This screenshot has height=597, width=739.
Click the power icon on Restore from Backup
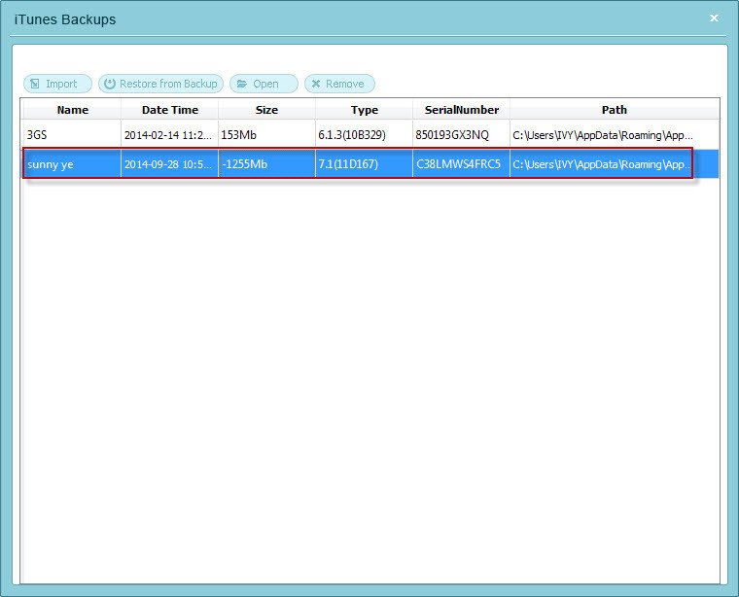(110, 84)
